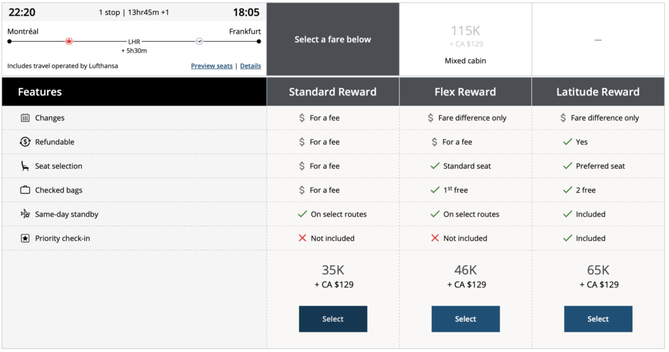Click the Select a fare below tab
Image resolution: width=669 pixels, height=352 pixels.
[x=333, y=39]
